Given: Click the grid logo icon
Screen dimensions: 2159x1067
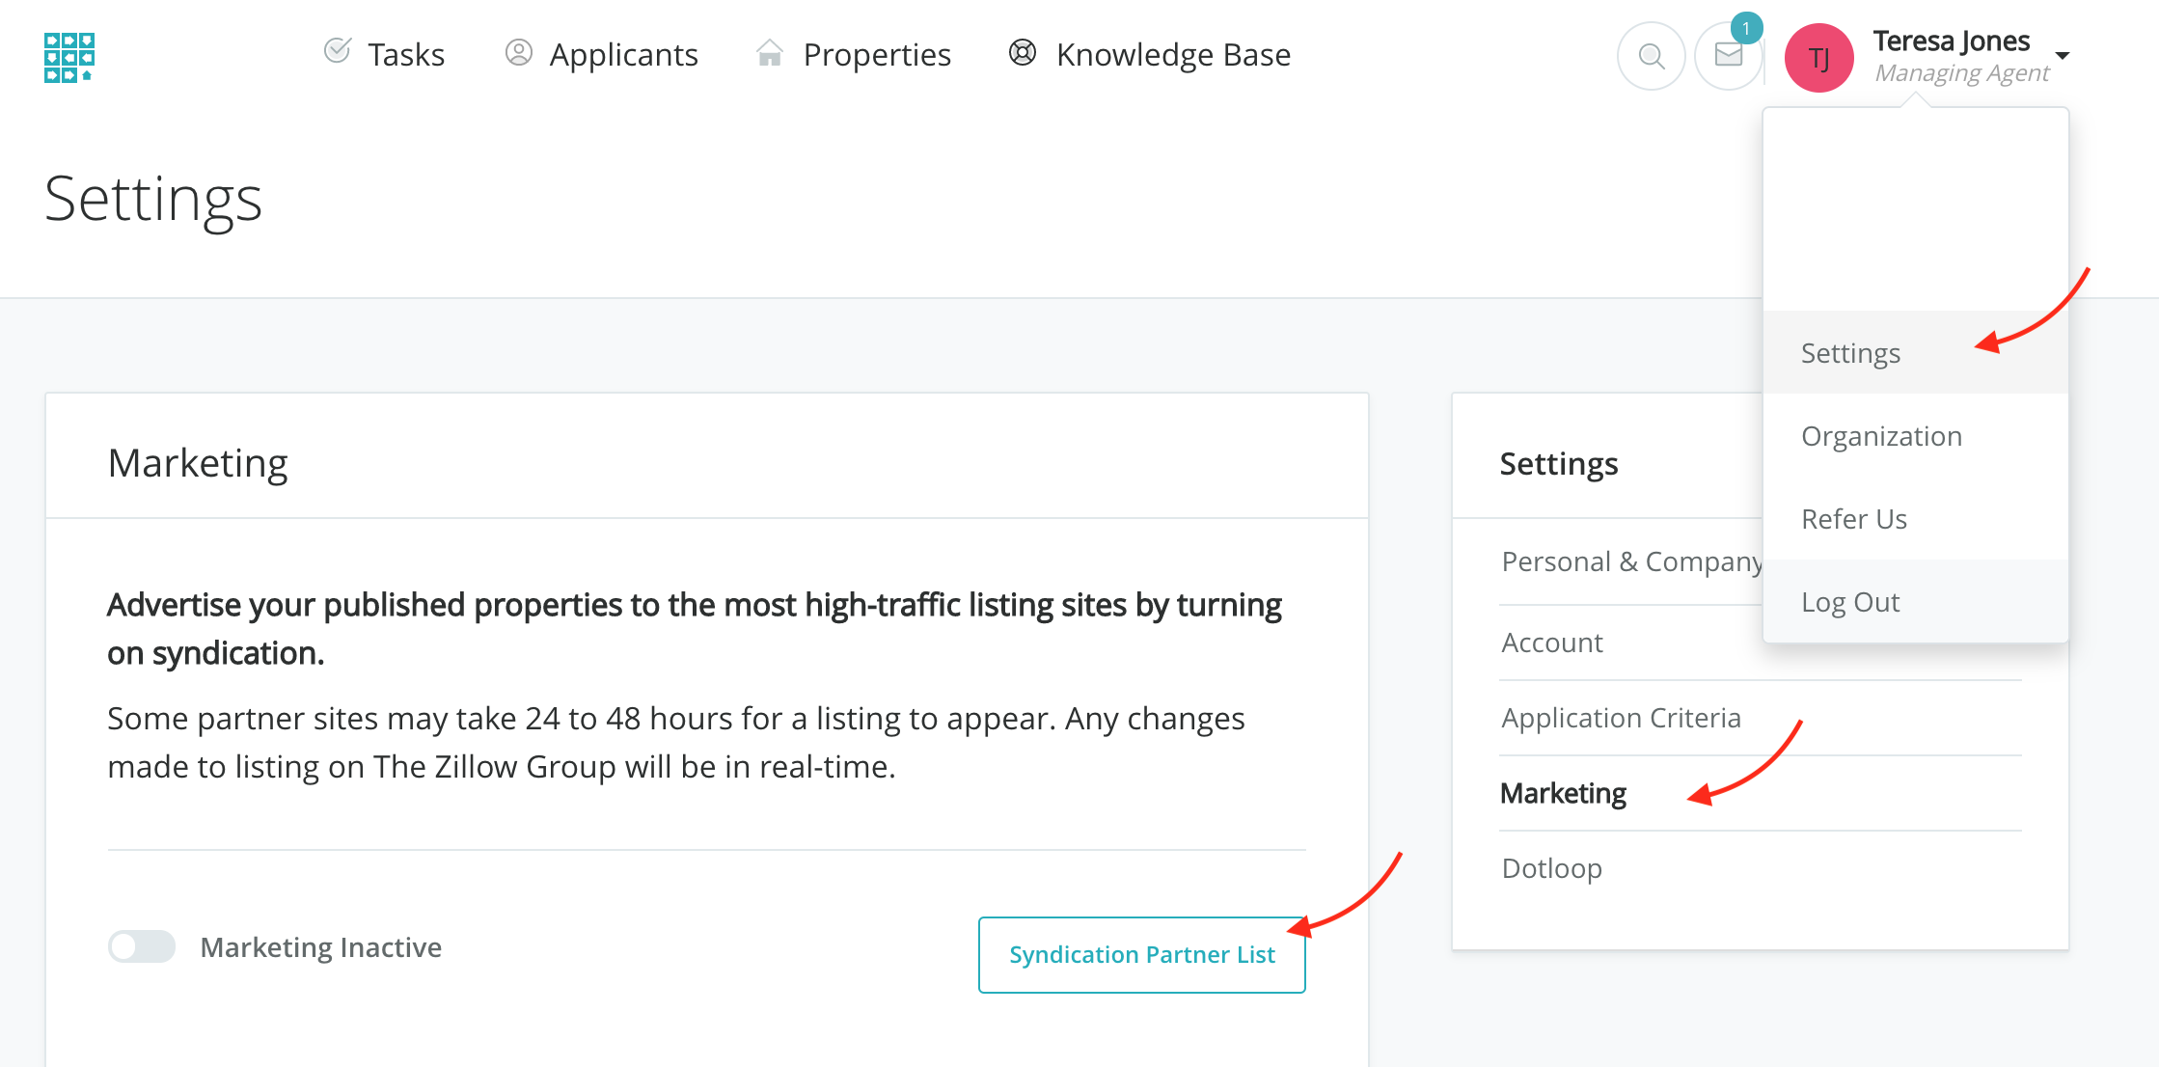Looking at the screenshot, I should (68, 58).
